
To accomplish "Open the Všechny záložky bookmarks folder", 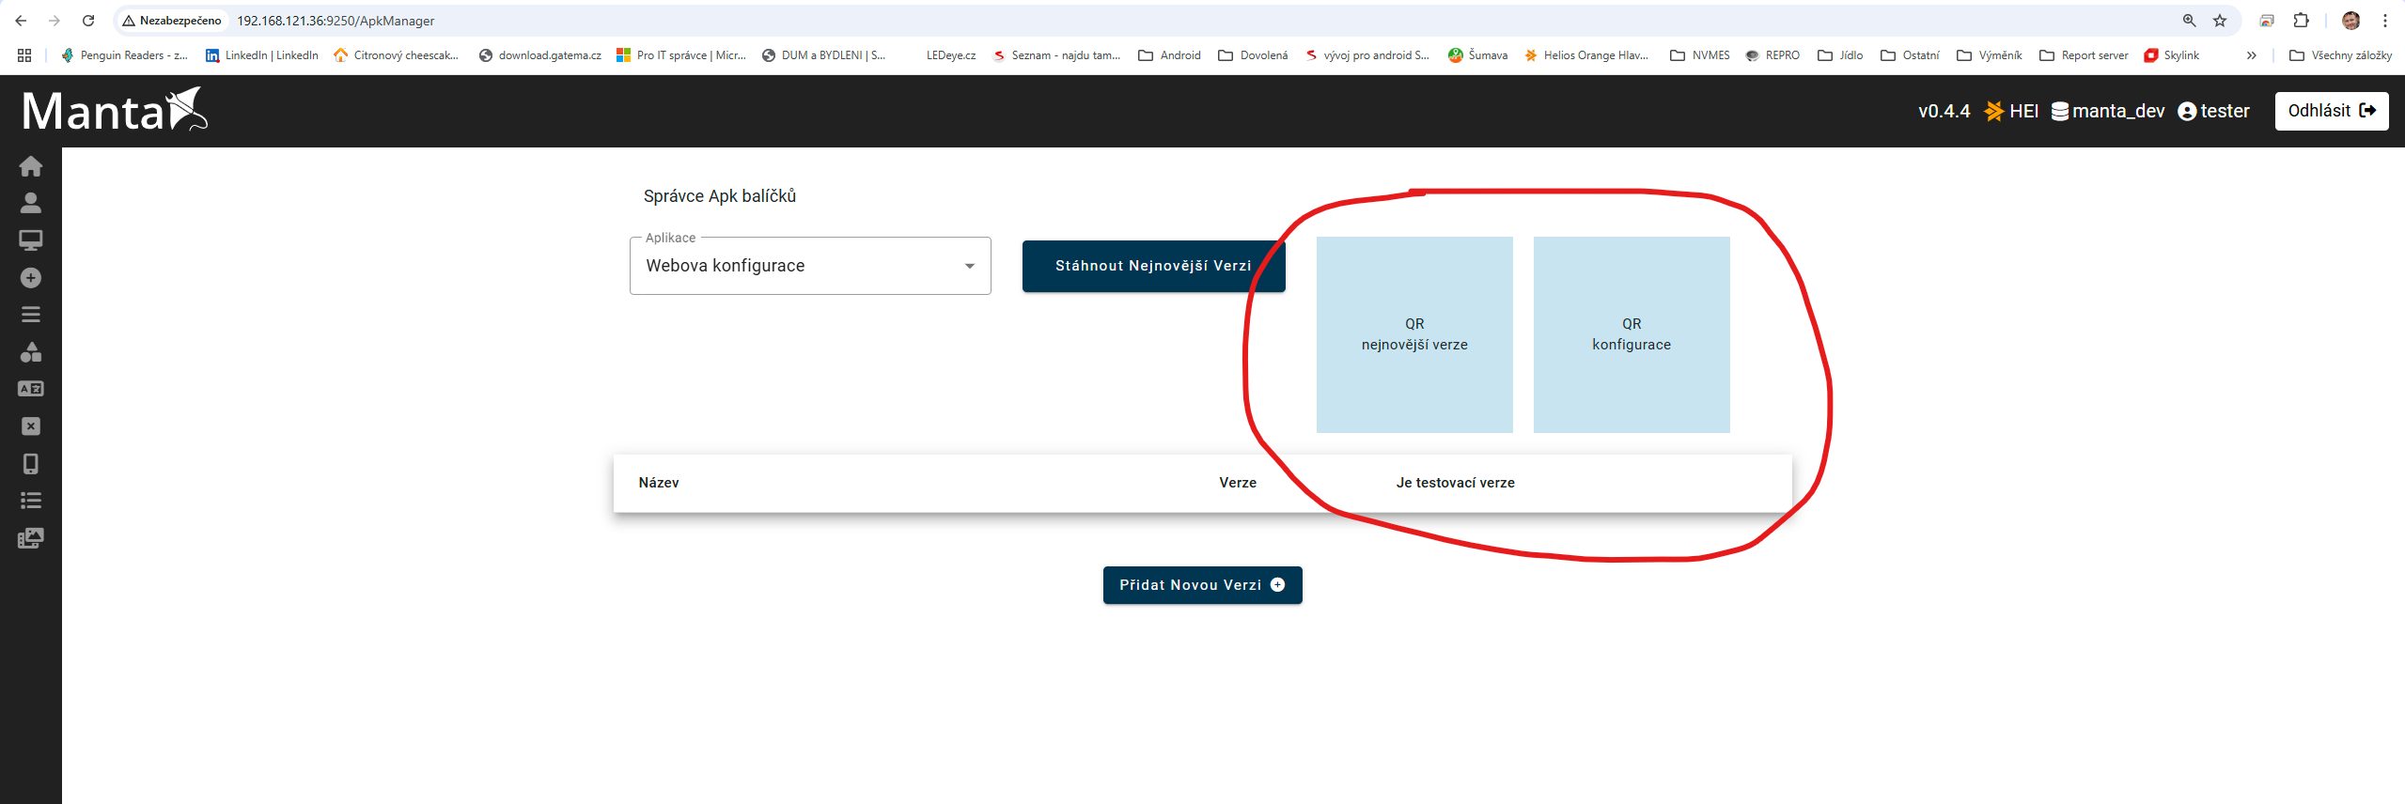I will [2340, 55].
